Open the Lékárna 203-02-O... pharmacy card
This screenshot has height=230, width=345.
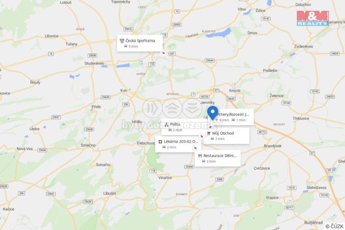point(178,144)
